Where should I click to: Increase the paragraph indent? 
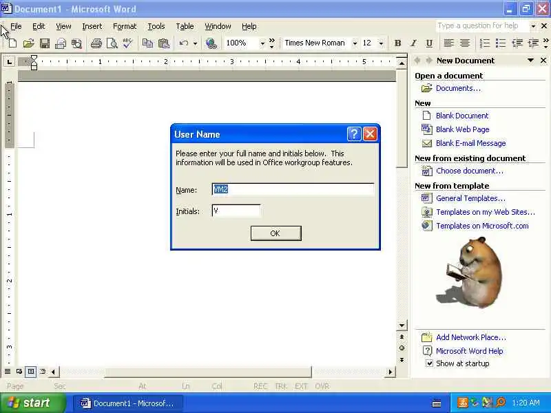coord(533,43)
